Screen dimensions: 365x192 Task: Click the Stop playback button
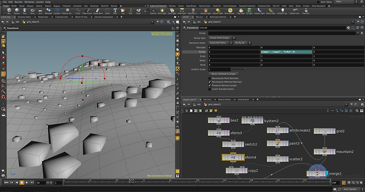coord(22,182)
